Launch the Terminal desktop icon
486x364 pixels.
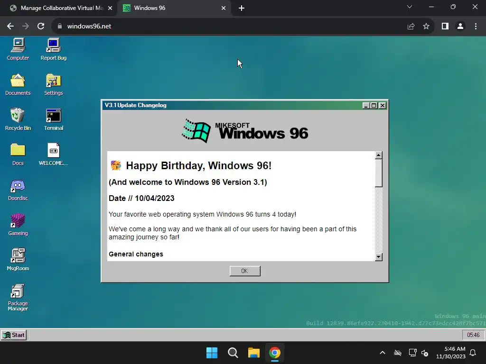point(54,119)
